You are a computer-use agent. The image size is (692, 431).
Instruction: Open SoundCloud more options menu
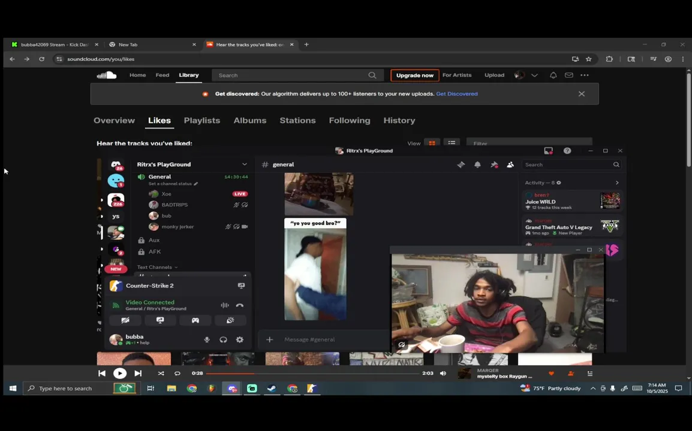click(x=584, y=75)
